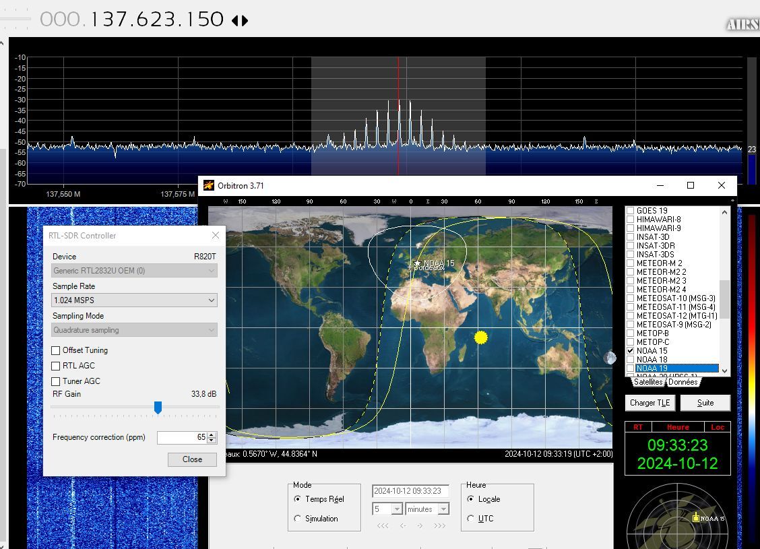Click the step back <- time control
Viewport: 760px width, 549px height.
(403, 525)
